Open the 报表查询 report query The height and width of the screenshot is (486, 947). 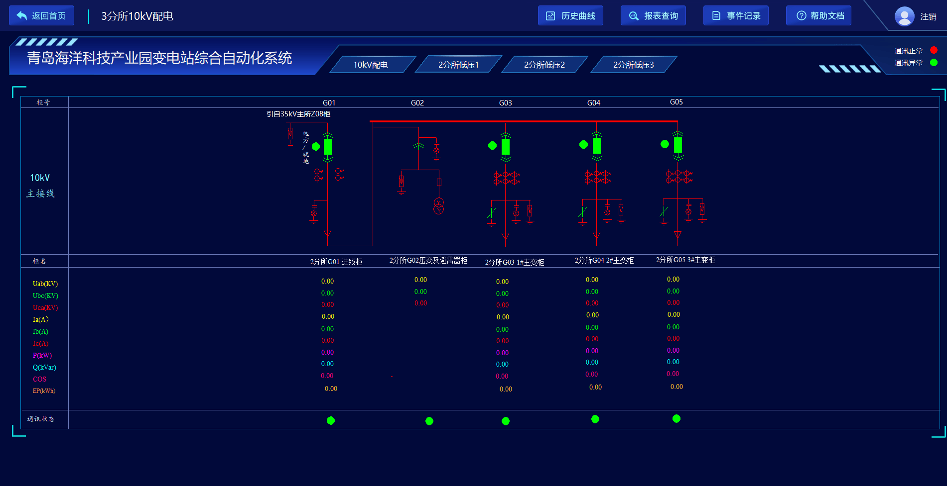(x=653, y=15)
